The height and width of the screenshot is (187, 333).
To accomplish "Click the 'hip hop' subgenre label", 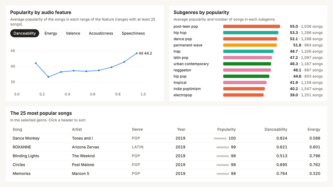I will pos(180,33).
